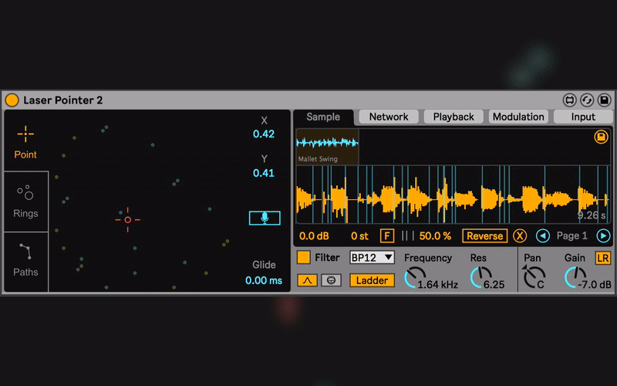
Task: Select the Point mode crosshair icon
Action: point(25,134)
